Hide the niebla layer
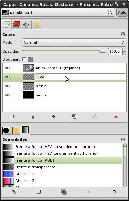129x201 pixels. (x=7, y=86)
